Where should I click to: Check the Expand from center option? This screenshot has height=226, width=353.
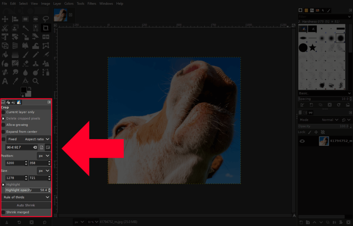(3, 132)
